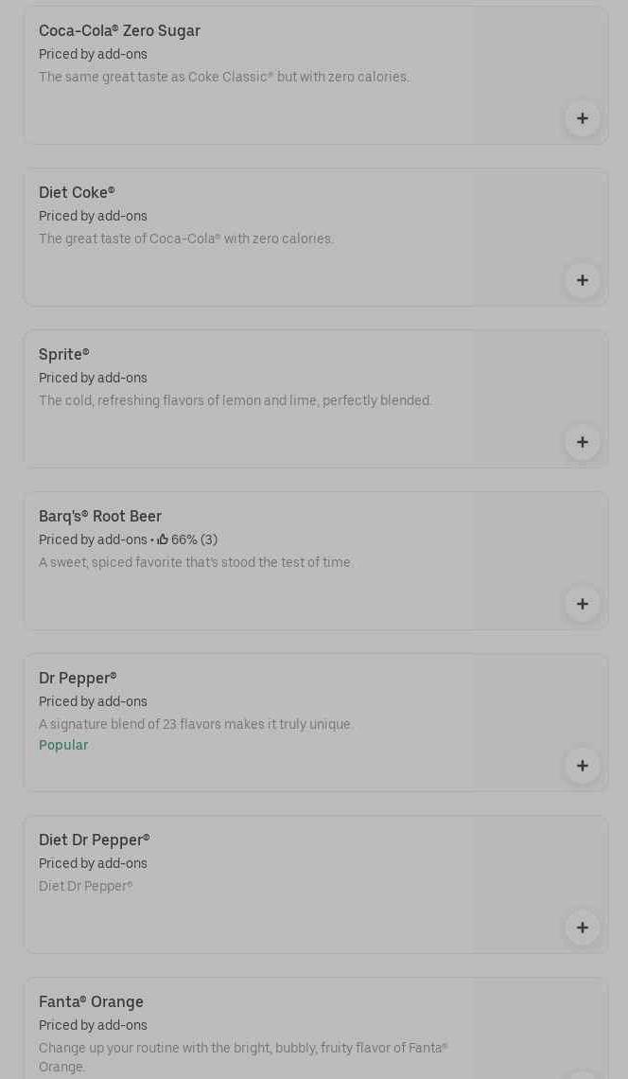The image size is (628, 1079).
Task: Click the thumbs-up rating on Barq's Root Beer
Action: pyautogui.click(x=187, y=540)
